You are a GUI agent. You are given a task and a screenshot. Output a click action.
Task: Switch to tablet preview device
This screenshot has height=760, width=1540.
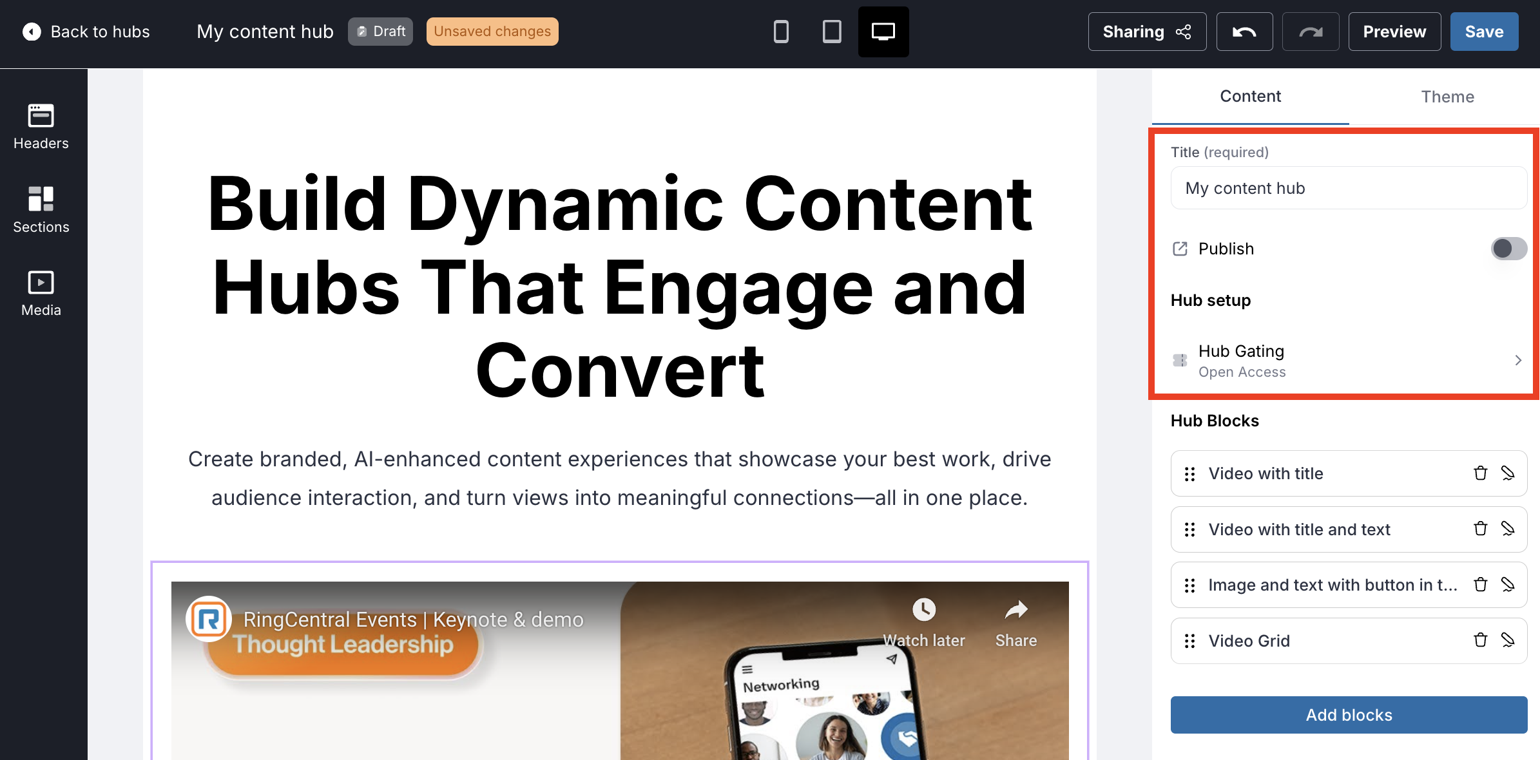point(832,32)
